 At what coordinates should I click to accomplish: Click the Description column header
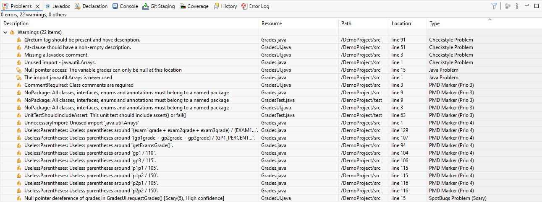tap(16, 23)
